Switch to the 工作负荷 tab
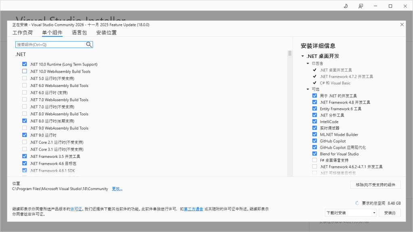 pyautogui.click(x=23, y=33)
